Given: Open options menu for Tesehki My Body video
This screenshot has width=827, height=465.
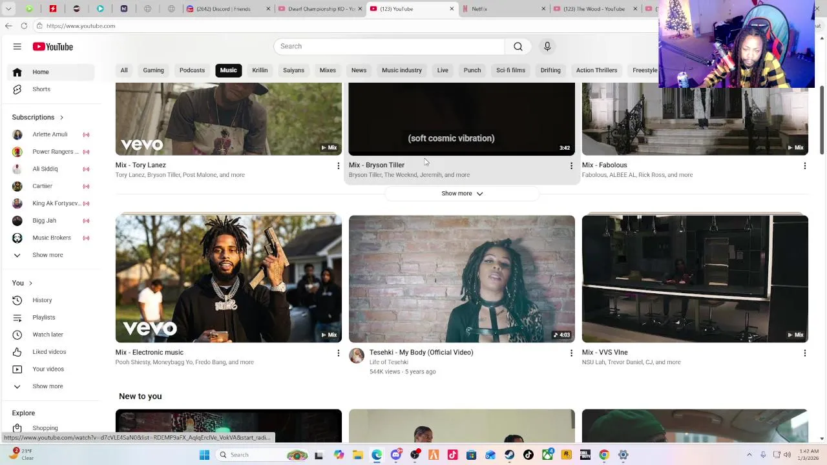Looking at the screenshot, I should click(x=571, y=353).
